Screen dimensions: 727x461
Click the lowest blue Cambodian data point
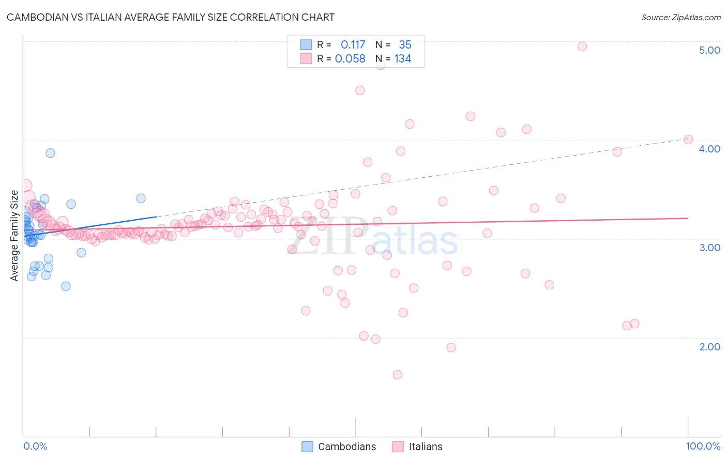click(x=66, y=286)
